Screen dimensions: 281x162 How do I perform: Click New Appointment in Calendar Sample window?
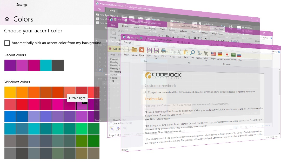tap(107, 15)
